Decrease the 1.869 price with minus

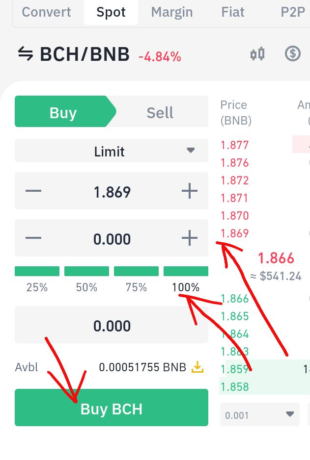click(x=33, y=191)
